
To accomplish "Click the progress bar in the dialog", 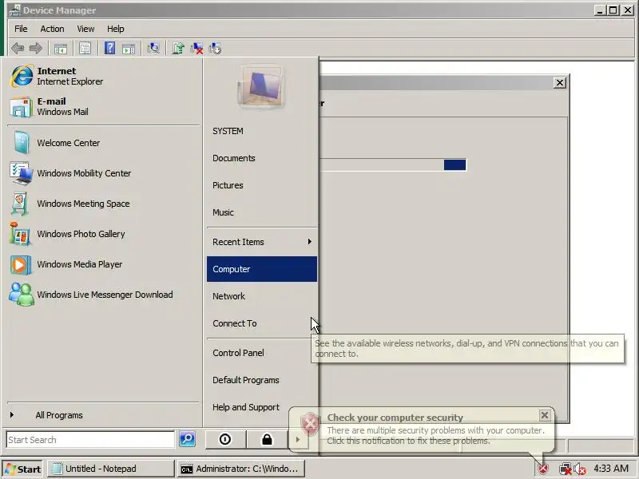I will coord(393,164).
